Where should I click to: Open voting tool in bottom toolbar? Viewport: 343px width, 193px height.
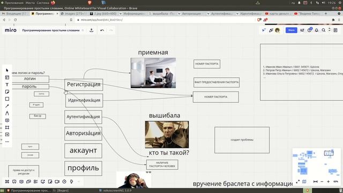pyautogui.click(x=71, y=182)
